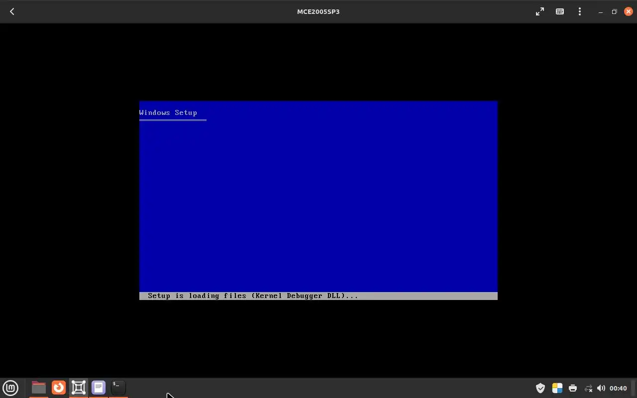
Task: Open the shield security tray icon
Action: 540,388
